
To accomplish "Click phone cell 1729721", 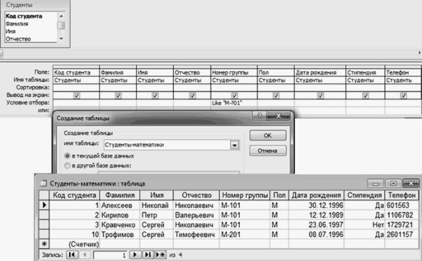I will tap(402, 225).
